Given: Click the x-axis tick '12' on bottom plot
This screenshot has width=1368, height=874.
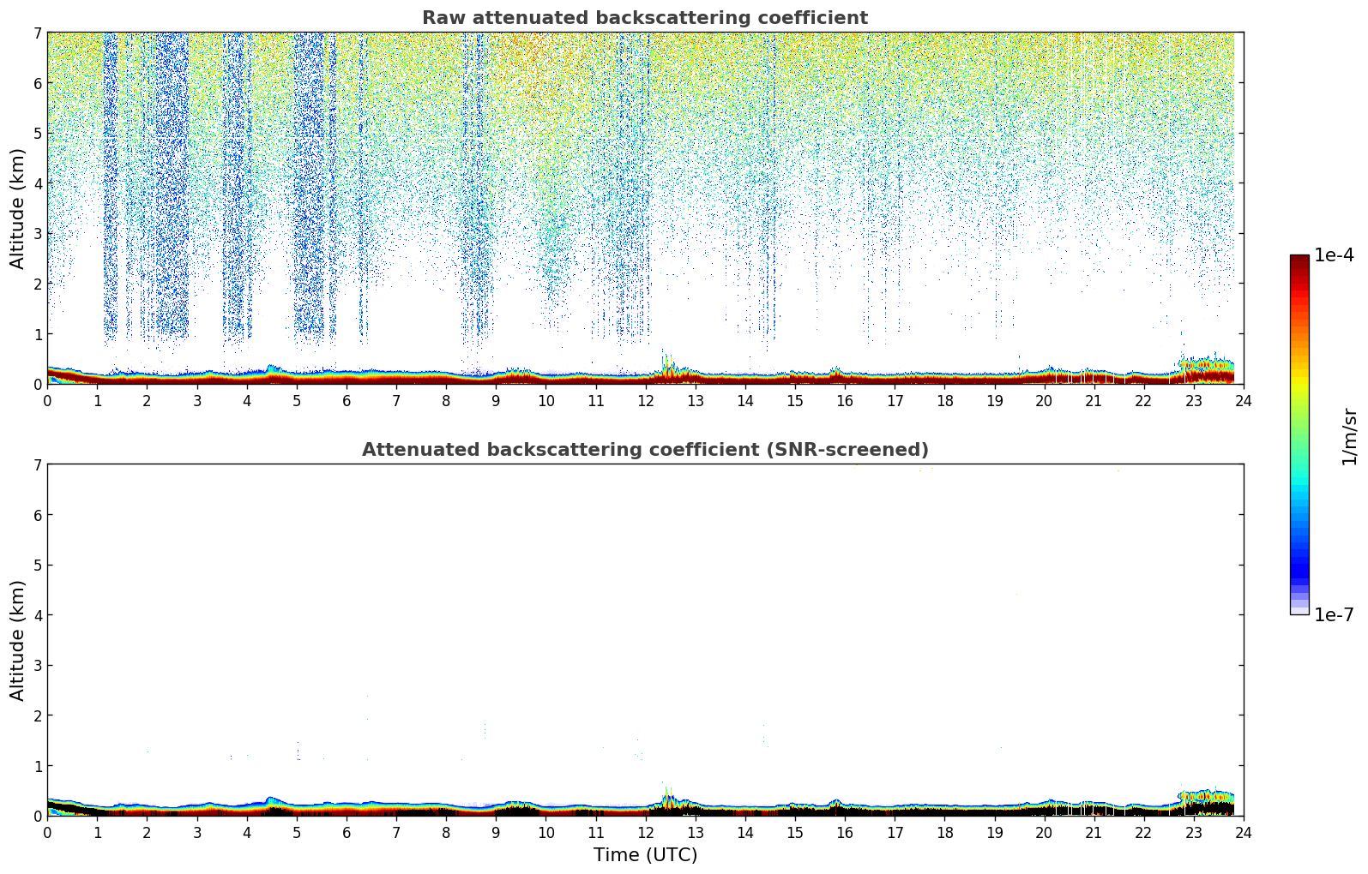Looking at the screenshot, I should [x=645, y=833].
